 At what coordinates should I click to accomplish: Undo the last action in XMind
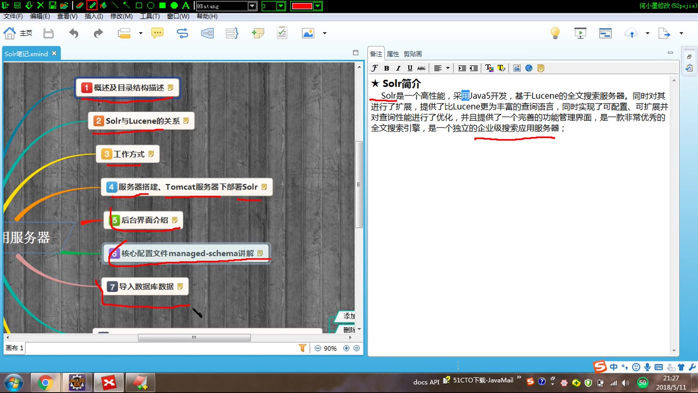point(74,33)
